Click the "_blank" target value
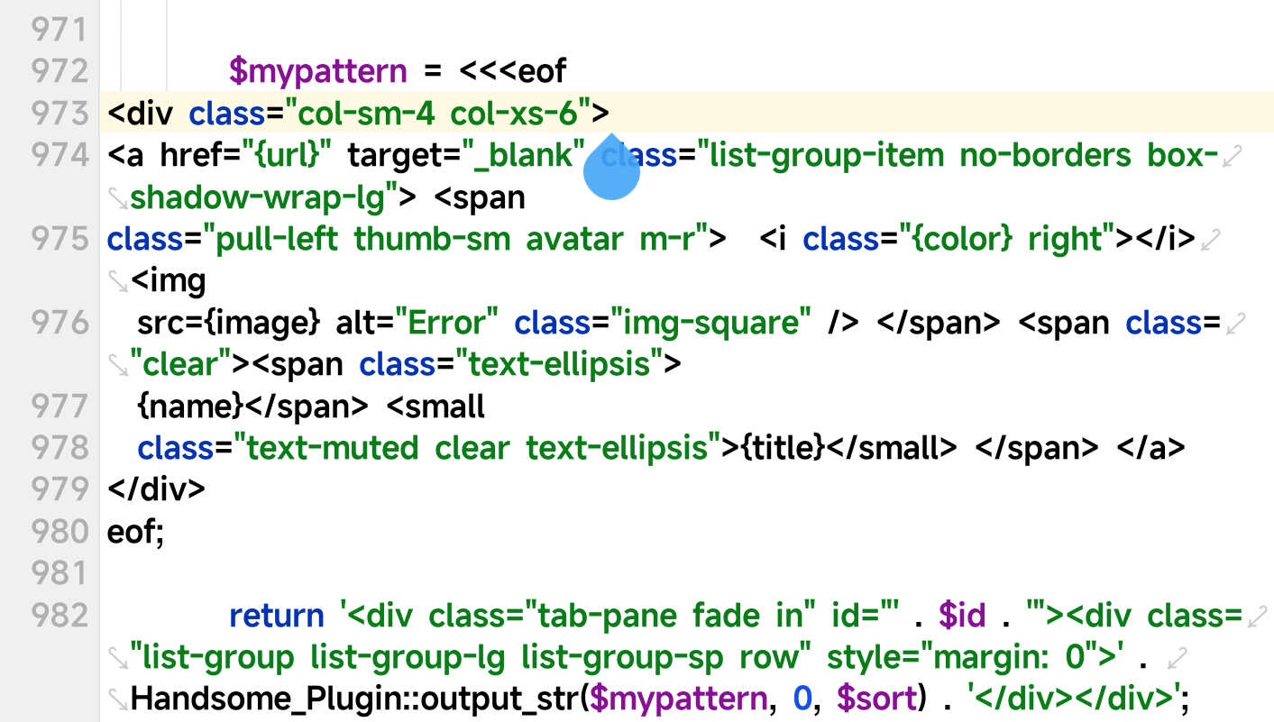 tap(525, 156)
